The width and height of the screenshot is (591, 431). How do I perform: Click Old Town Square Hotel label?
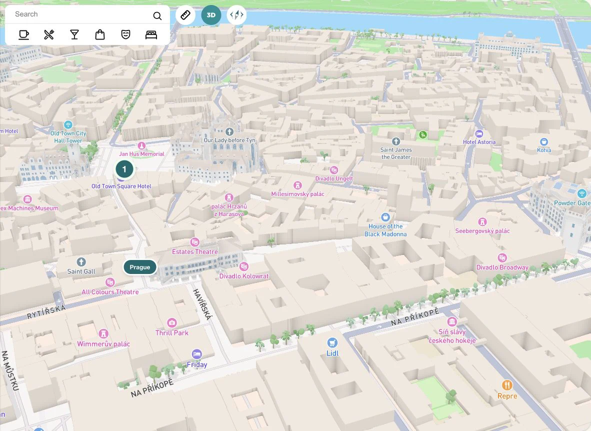(x=121, y=186)
